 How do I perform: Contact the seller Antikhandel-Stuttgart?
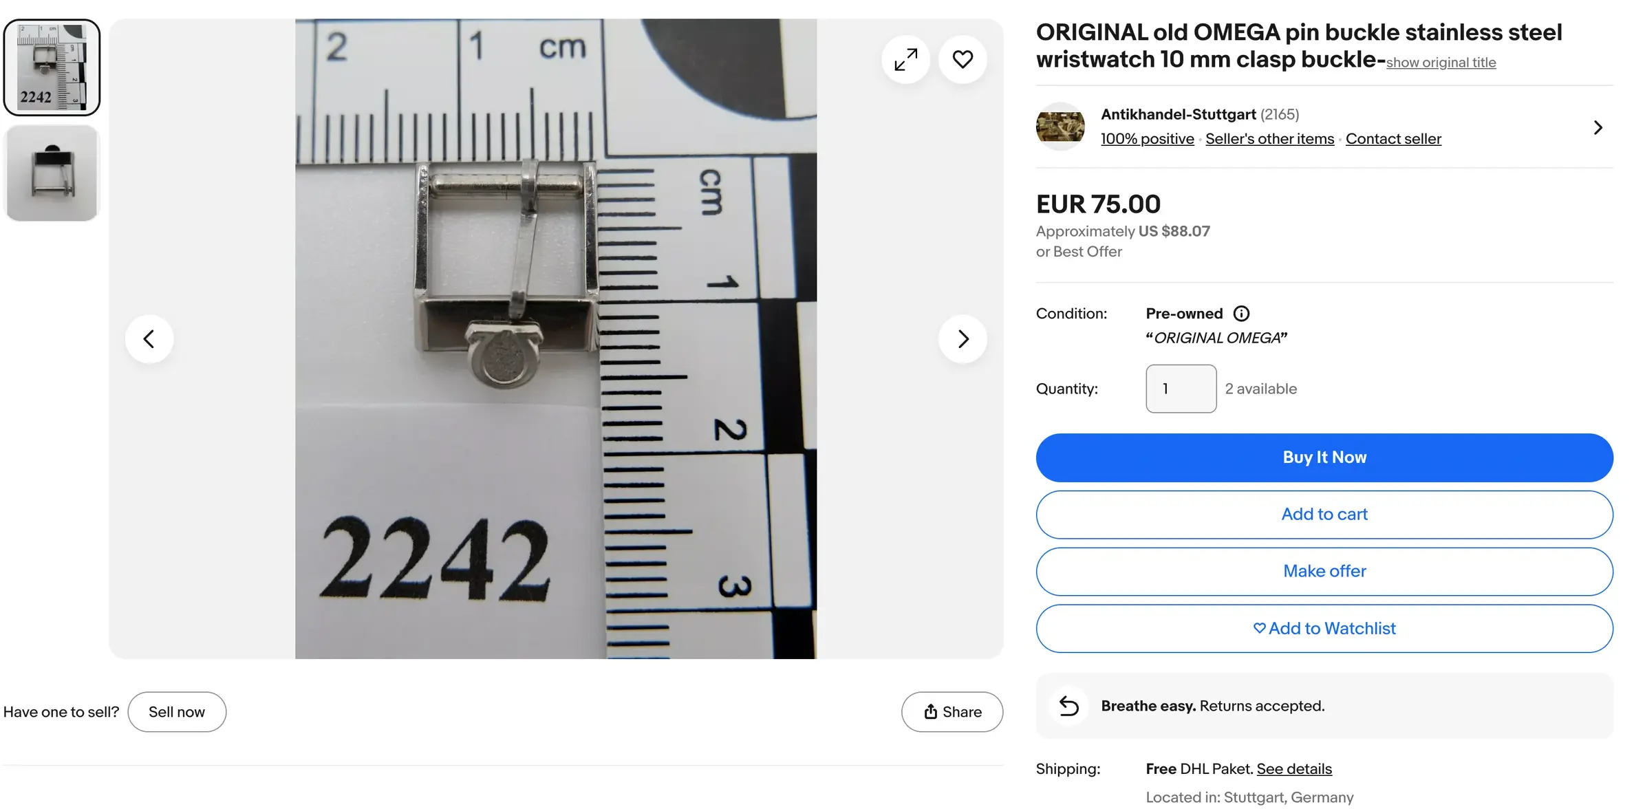pyautogui.click(x=1393, y=138)
